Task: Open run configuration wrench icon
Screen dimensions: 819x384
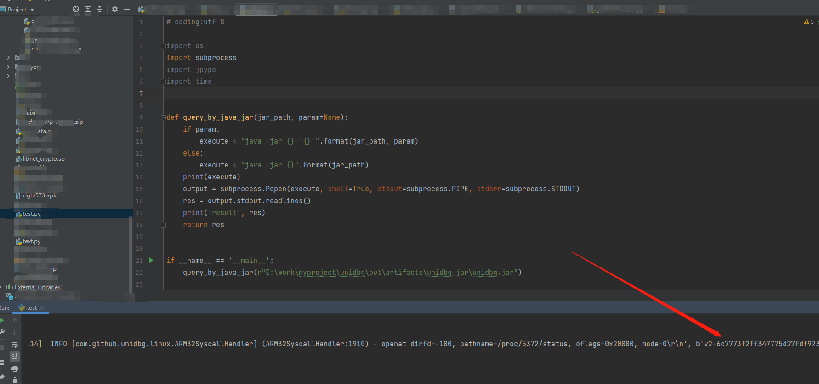Action: pos(2,332)
